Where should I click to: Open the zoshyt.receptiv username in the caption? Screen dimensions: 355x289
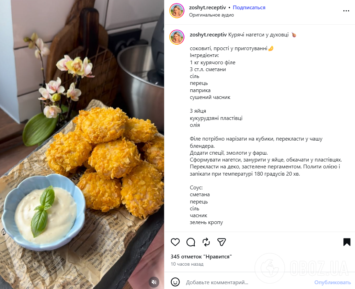(208, 35)
